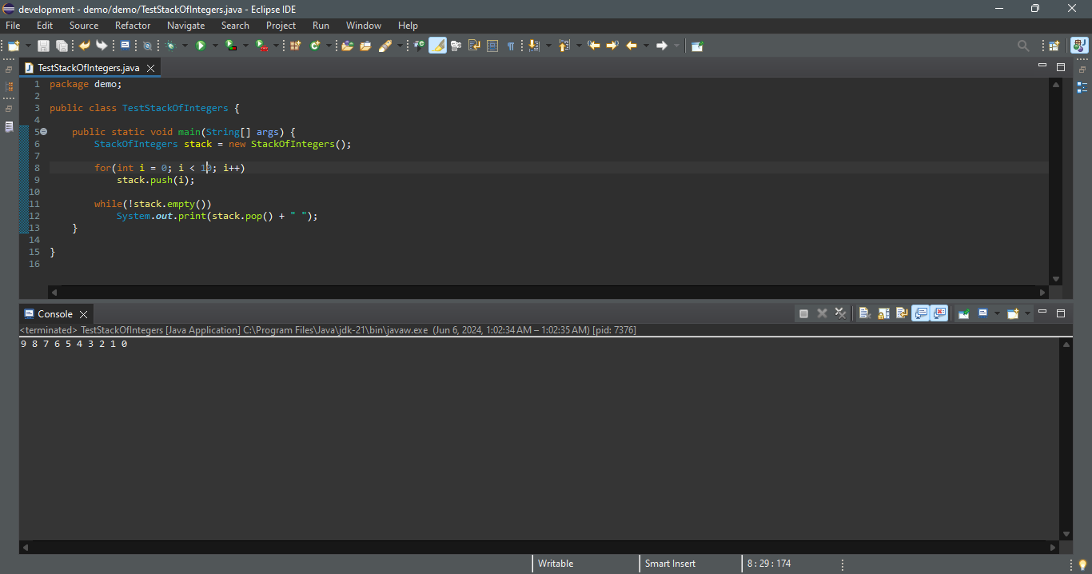The width and height of the screenshot is (1092, 574).
Task: Click the breakpoint marker on line 5
Action: coord(43,132)
